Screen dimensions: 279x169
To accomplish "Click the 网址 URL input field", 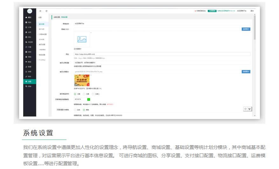I will pyautogui.click(x=162, y=54).
